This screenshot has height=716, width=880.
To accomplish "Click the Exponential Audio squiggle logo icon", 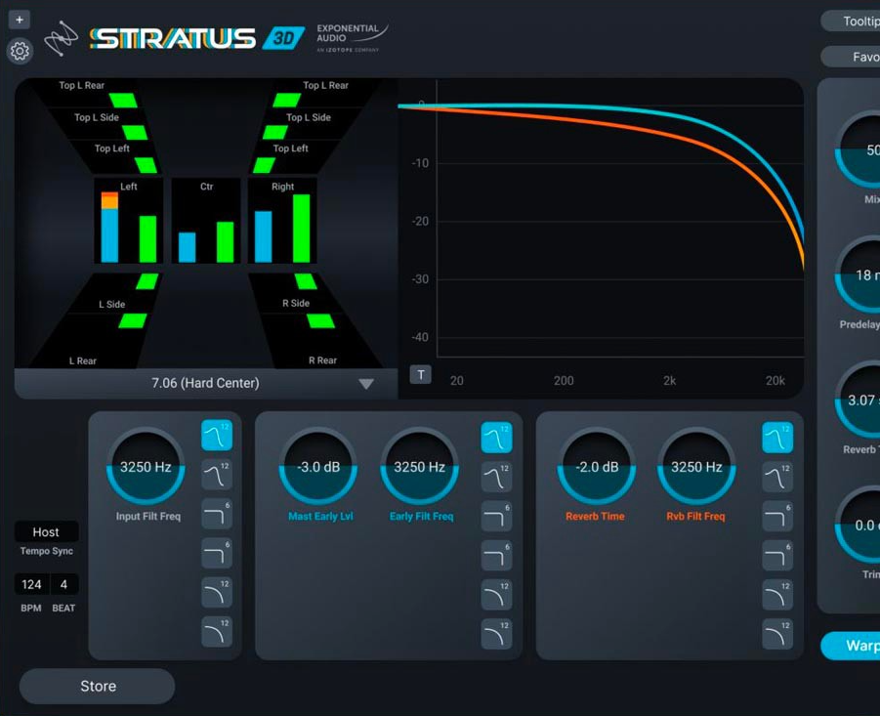I will point(62,39).
